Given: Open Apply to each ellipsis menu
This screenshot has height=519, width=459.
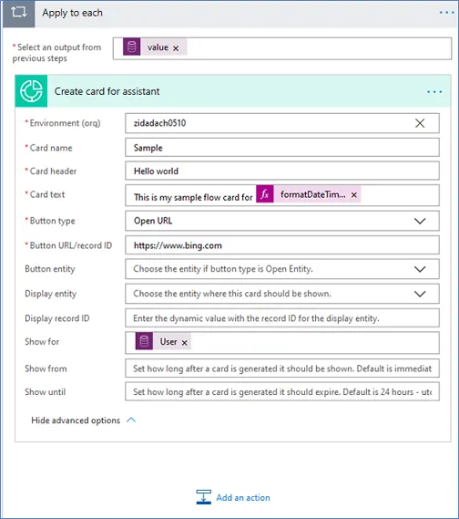Looking at the screenshot, I should 446,13.
